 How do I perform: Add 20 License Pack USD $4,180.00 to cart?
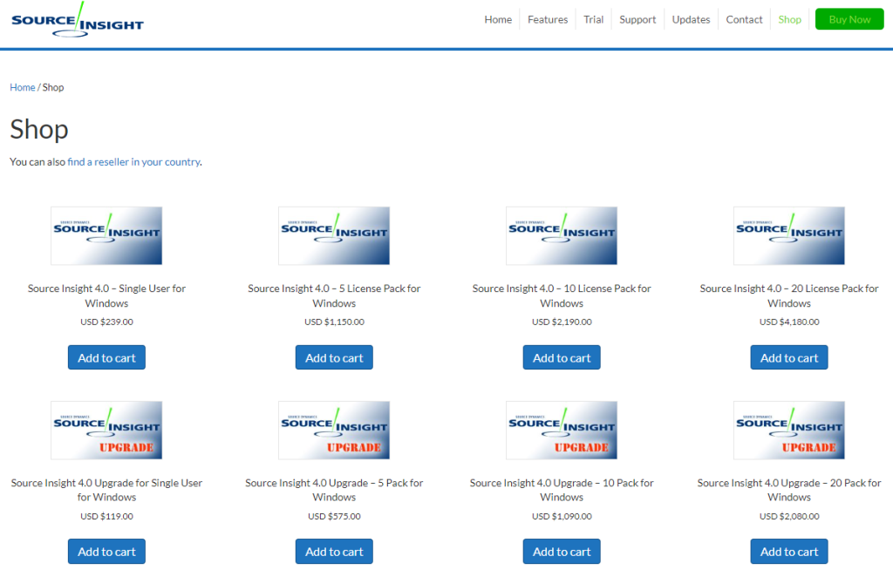[788, 357]
